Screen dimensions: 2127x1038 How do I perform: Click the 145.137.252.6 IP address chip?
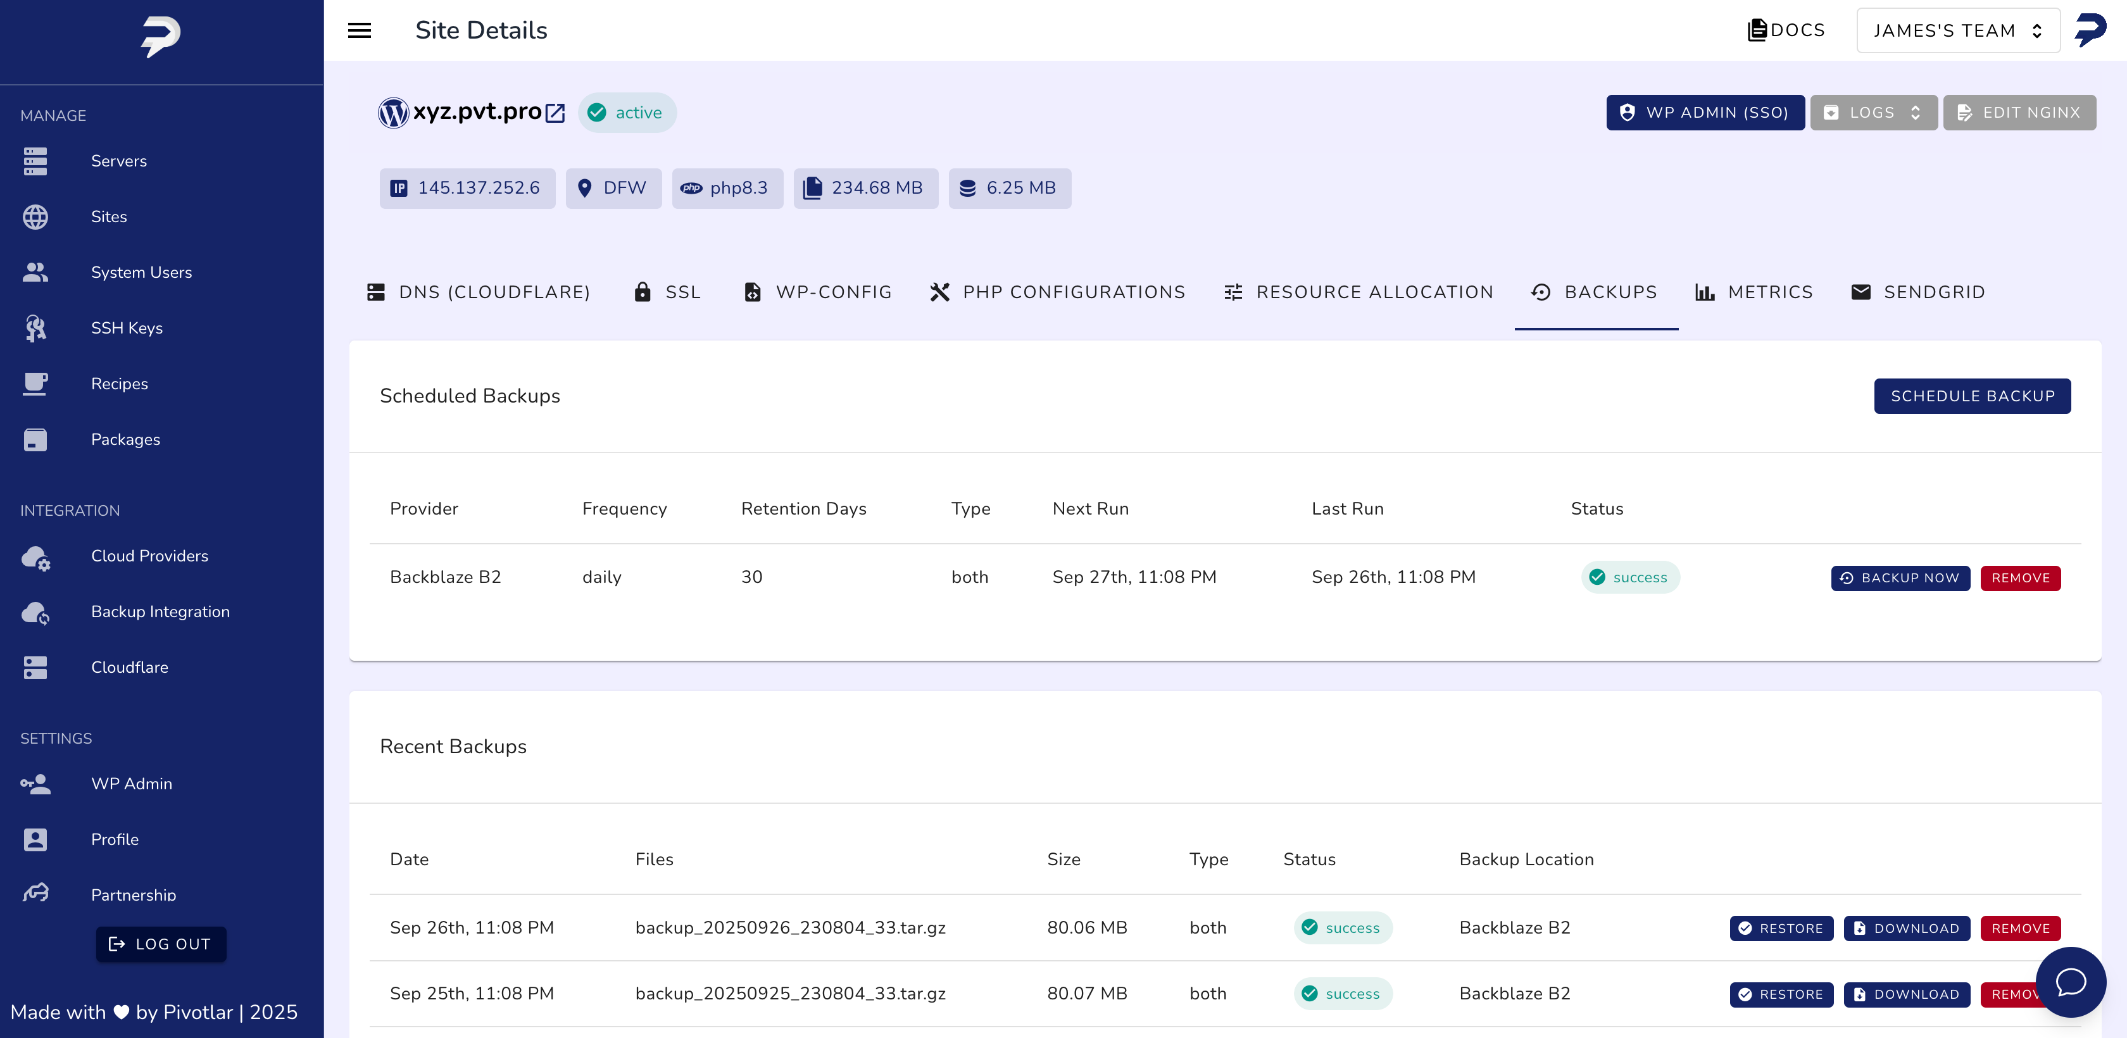pyautogui.click(x=467, y=188)
